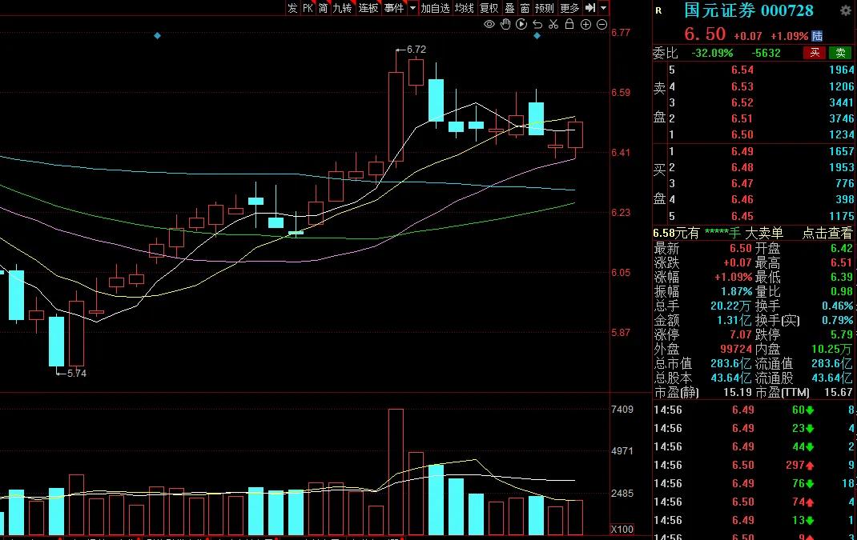Click the green 卖 sell button
The image size is (857, 540).
(x=840, y=53)
